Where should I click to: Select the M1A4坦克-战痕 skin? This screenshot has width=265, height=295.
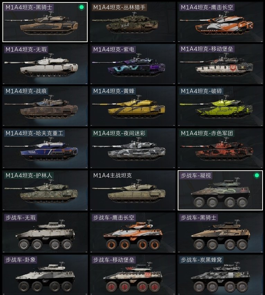pyautogui.click(x=45, y=106)
